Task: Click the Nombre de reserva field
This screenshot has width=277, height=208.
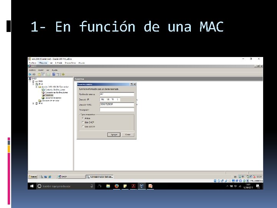Action: point(117,94)
